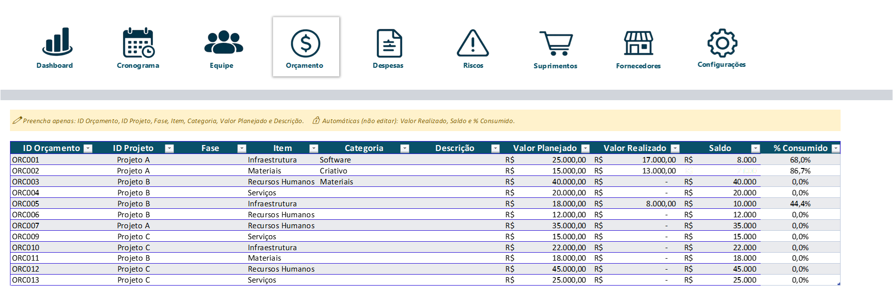The image size is (893, 306).
Task: Open the Item column filter dropdown
Action: tap(314, 148)
